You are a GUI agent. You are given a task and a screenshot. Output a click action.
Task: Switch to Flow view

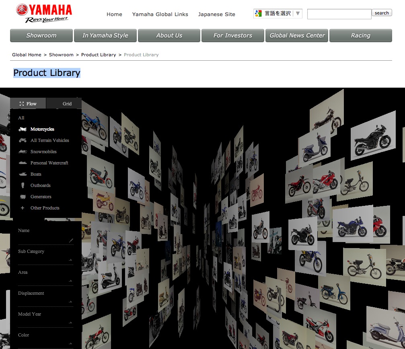(x=28, y=104)
